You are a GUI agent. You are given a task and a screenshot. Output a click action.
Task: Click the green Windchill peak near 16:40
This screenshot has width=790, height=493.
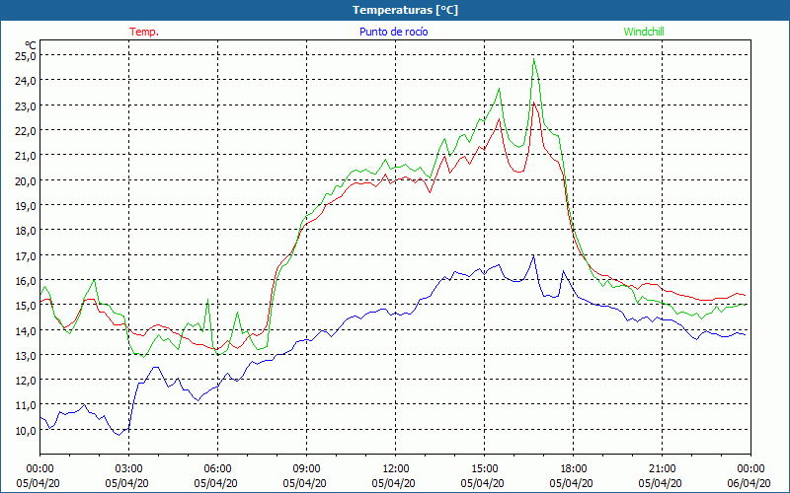point(533,59)
